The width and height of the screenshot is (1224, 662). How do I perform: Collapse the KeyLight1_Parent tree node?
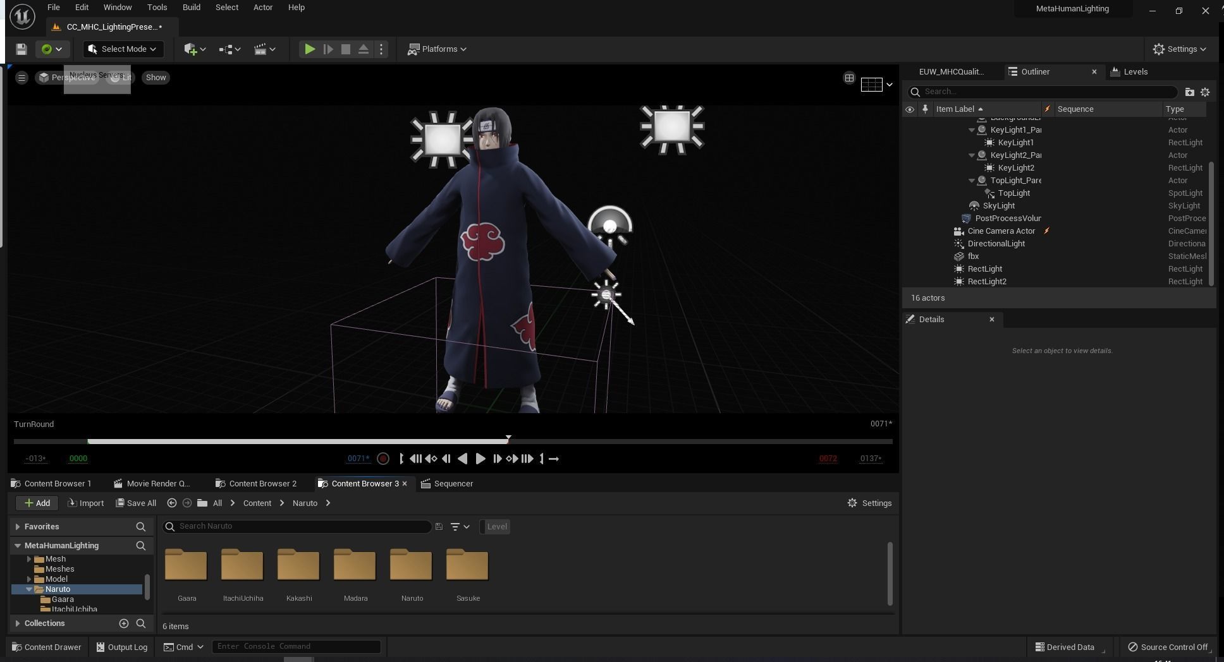[972, 130]
